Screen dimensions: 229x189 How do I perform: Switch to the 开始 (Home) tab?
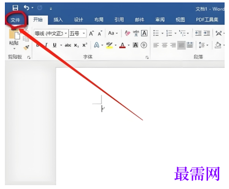[x=38, y=19]
